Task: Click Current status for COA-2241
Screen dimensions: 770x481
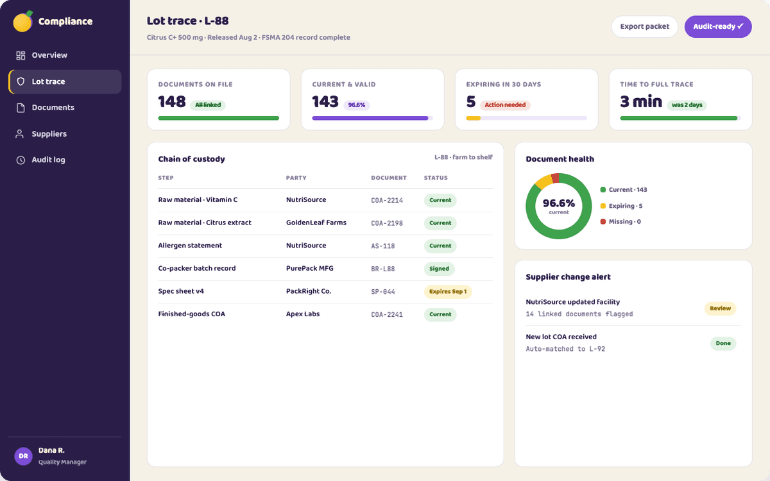Action: tap(440, 315)
